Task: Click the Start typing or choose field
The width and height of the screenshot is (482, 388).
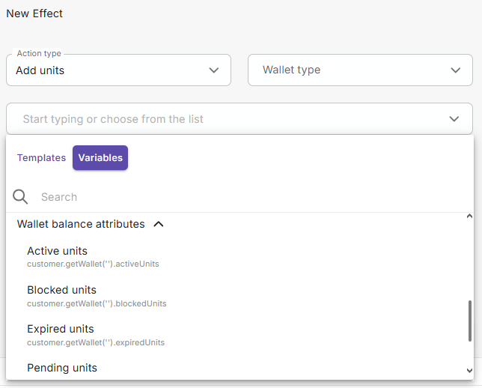Action: 225,119
